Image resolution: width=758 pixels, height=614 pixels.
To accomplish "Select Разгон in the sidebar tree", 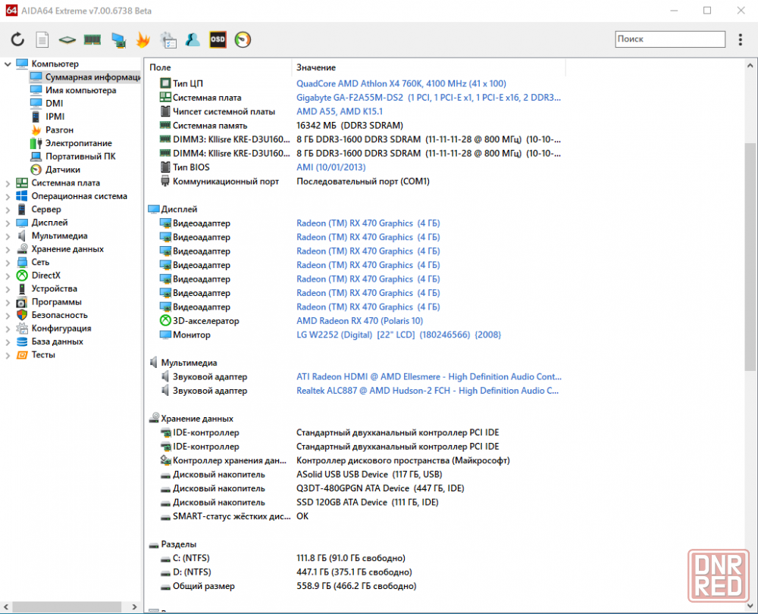I will [59, 130].
